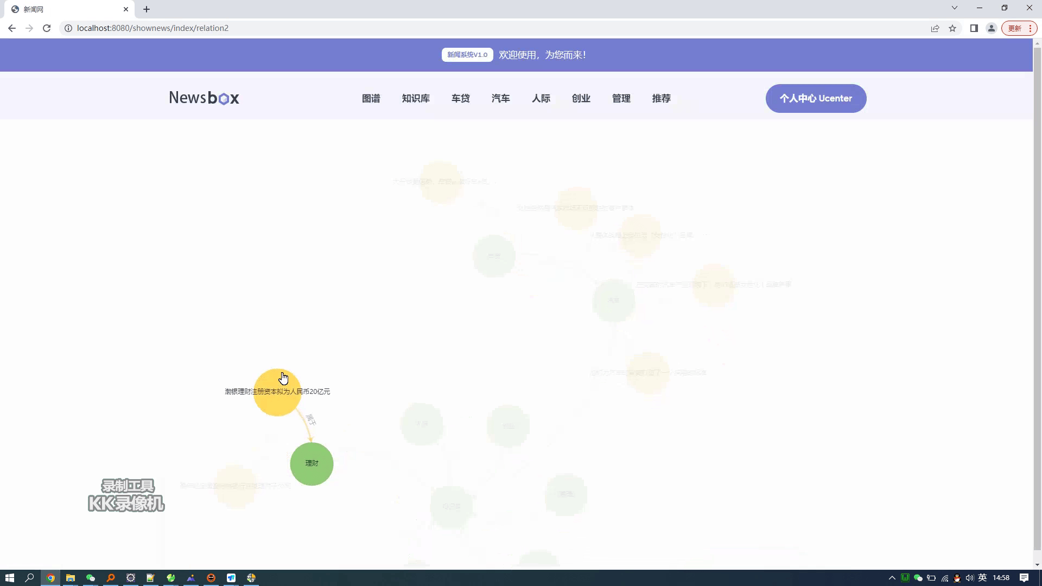
Task: Expand the tab search chevron dropdown
Action: (x=955, y=8)
